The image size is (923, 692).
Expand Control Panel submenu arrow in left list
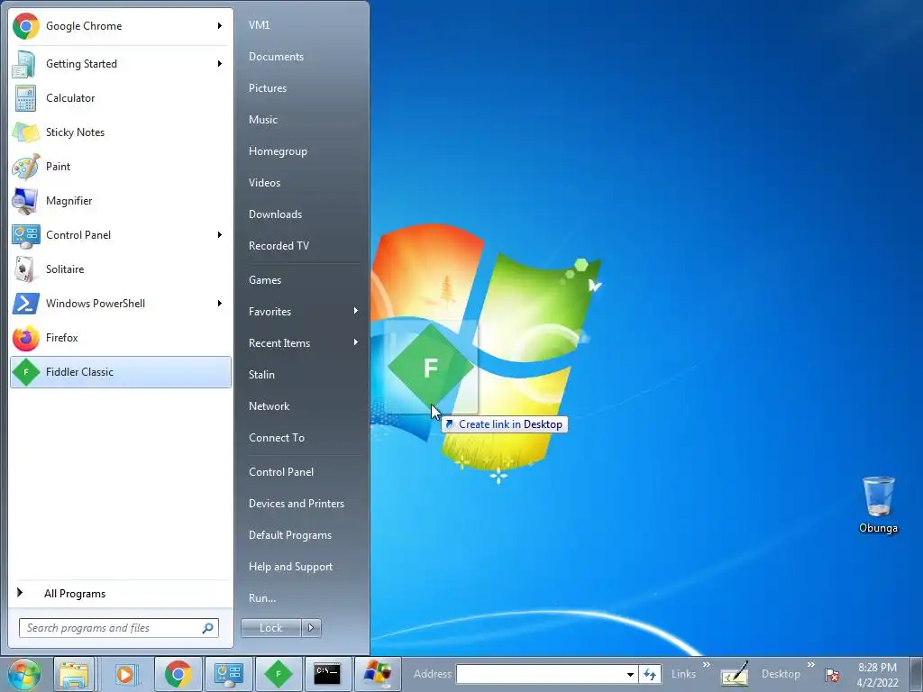pyautogui.click(x=220, y=235)
